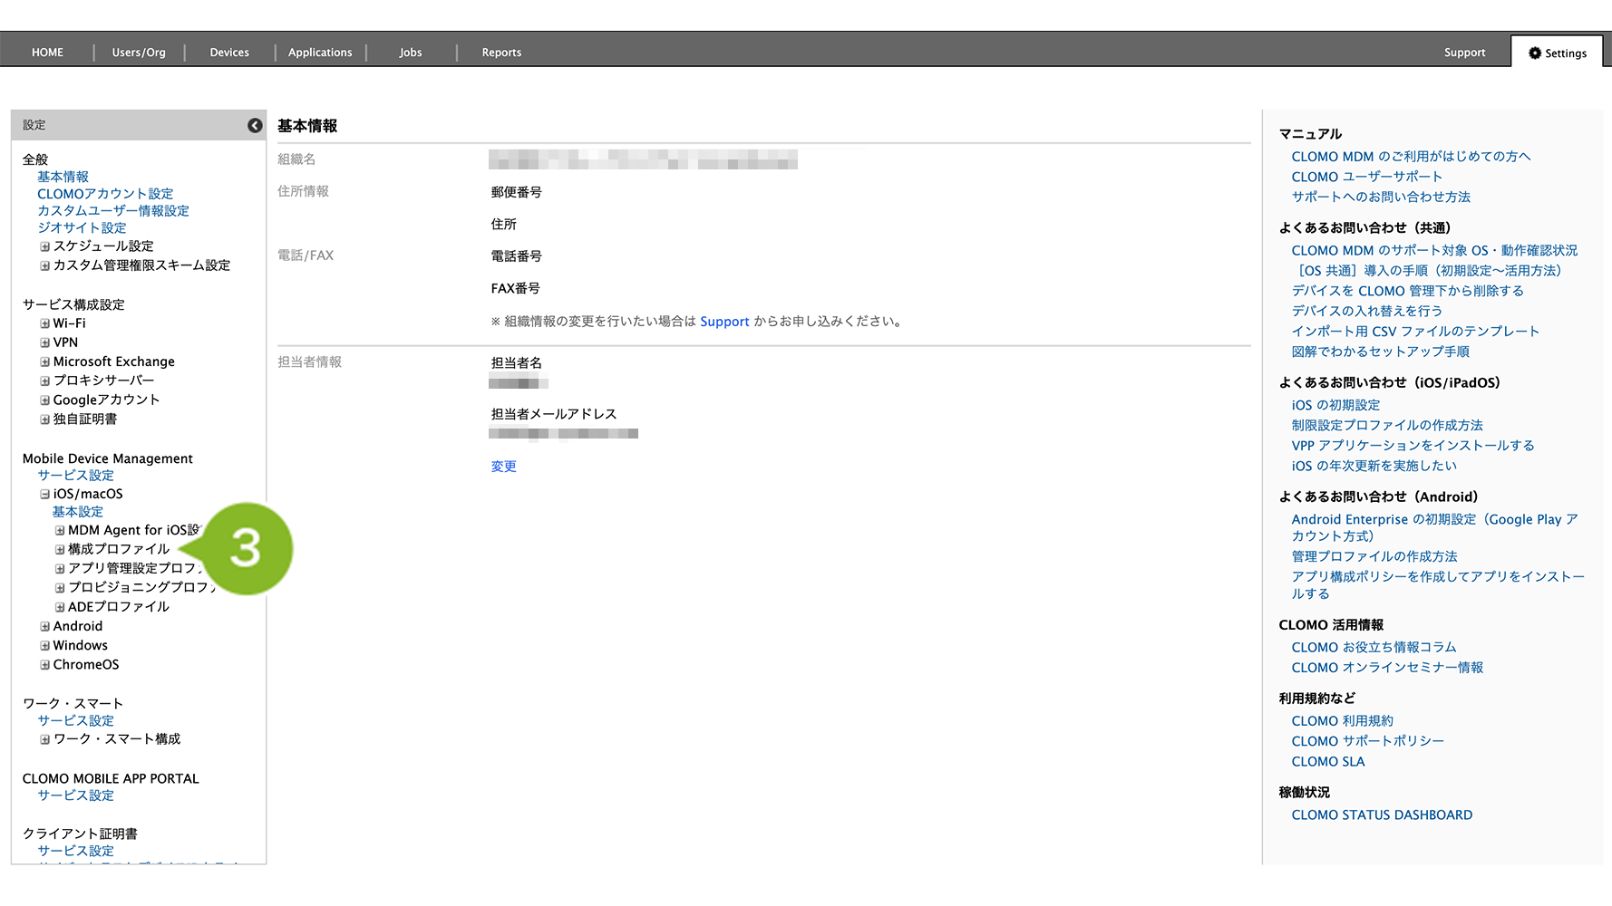Expand ADEプロファイル tree item
The image size is (1612, 906).
point(60,608)
